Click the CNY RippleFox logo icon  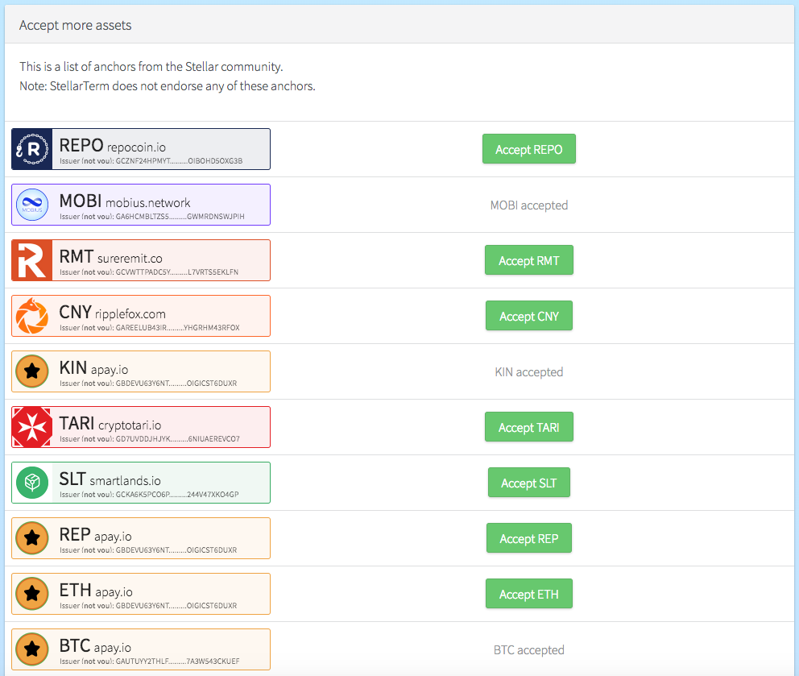click(x=32, y=316)
